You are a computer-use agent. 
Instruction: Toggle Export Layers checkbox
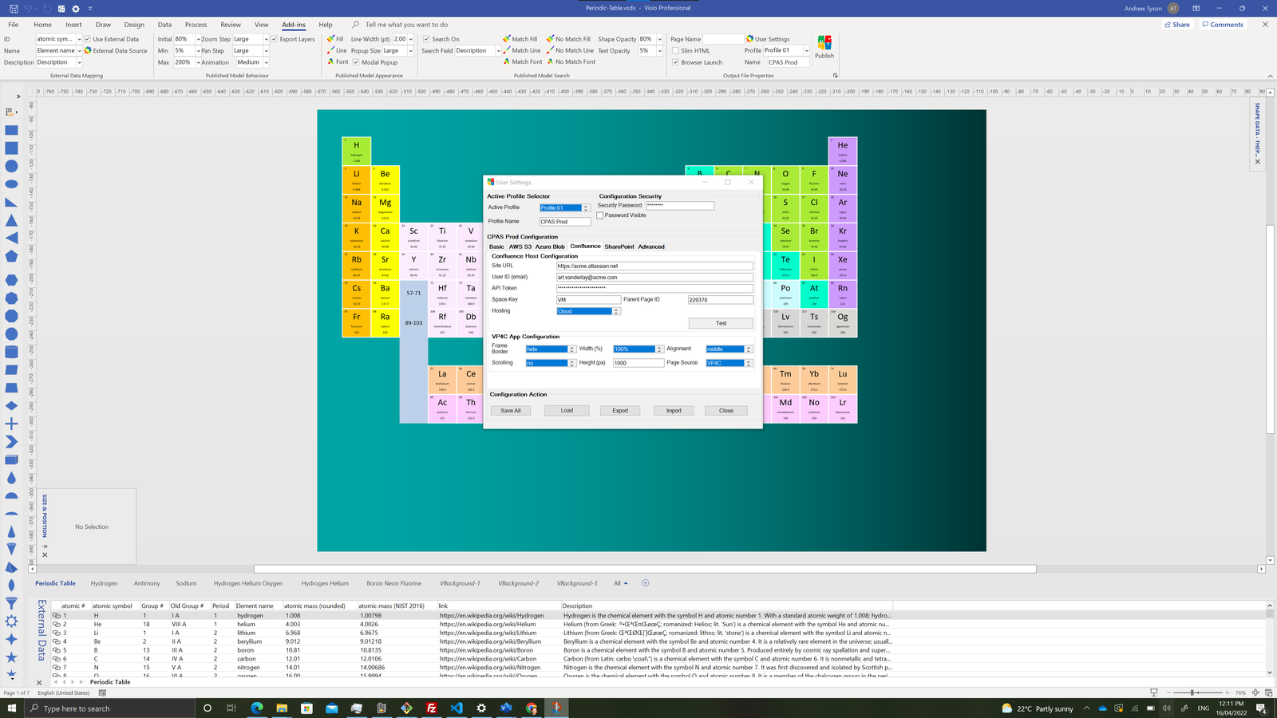pyautogui.click(x=274, y=38)
